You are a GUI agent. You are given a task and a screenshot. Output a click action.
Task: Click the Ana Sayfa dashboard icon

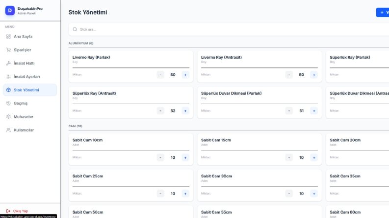pos(8,37)
